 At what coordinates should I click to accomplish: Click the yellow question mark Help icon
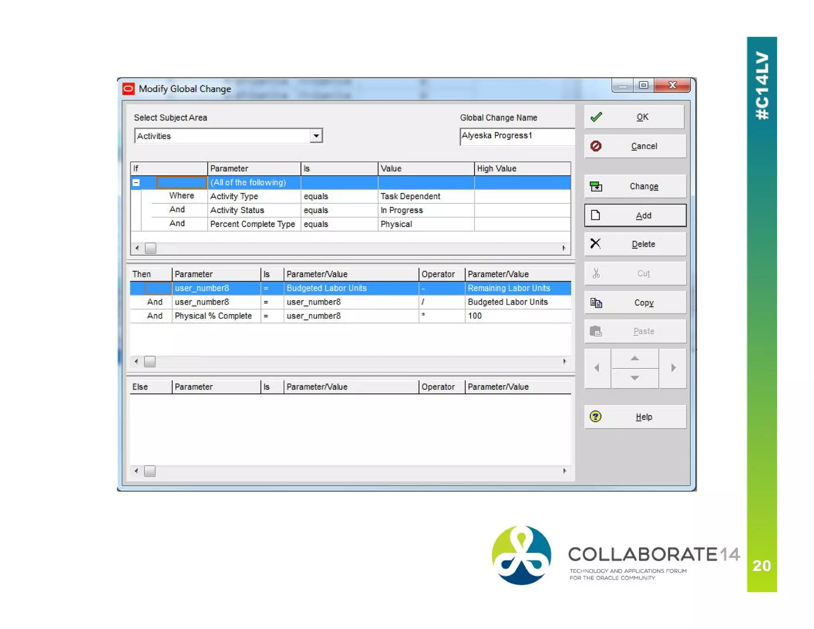point(595,416)
